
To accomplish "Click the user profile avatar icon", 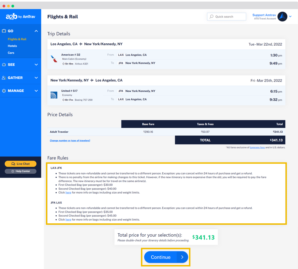I will 282,17.
